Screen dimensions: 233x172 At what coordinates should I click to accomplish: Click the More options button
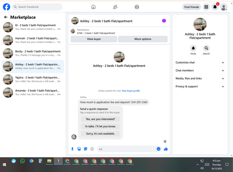(x=143, y=39)
